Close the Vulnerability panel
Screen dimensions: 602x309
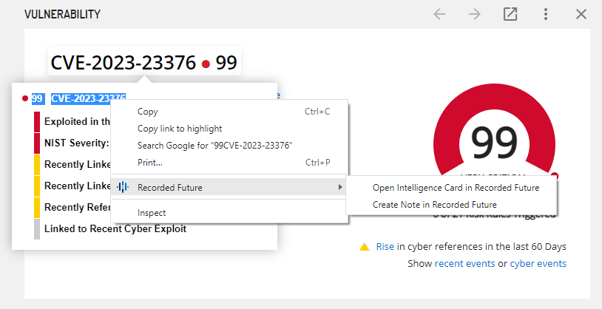tap(581, 14)
